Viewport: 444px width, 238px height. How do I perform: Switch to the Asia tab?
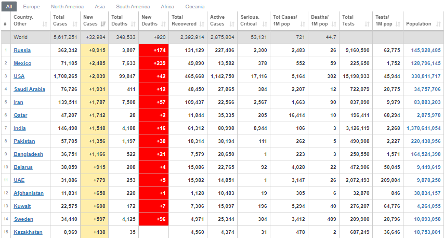tap(100, 7)
